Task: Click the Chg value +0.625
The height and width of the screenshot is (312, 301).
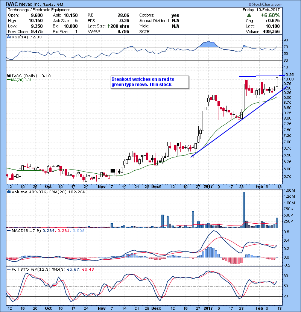Action: [272, 21]
